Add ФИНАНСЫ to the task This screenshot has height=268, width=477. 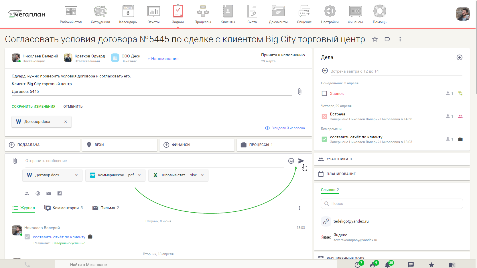[197, 145]
